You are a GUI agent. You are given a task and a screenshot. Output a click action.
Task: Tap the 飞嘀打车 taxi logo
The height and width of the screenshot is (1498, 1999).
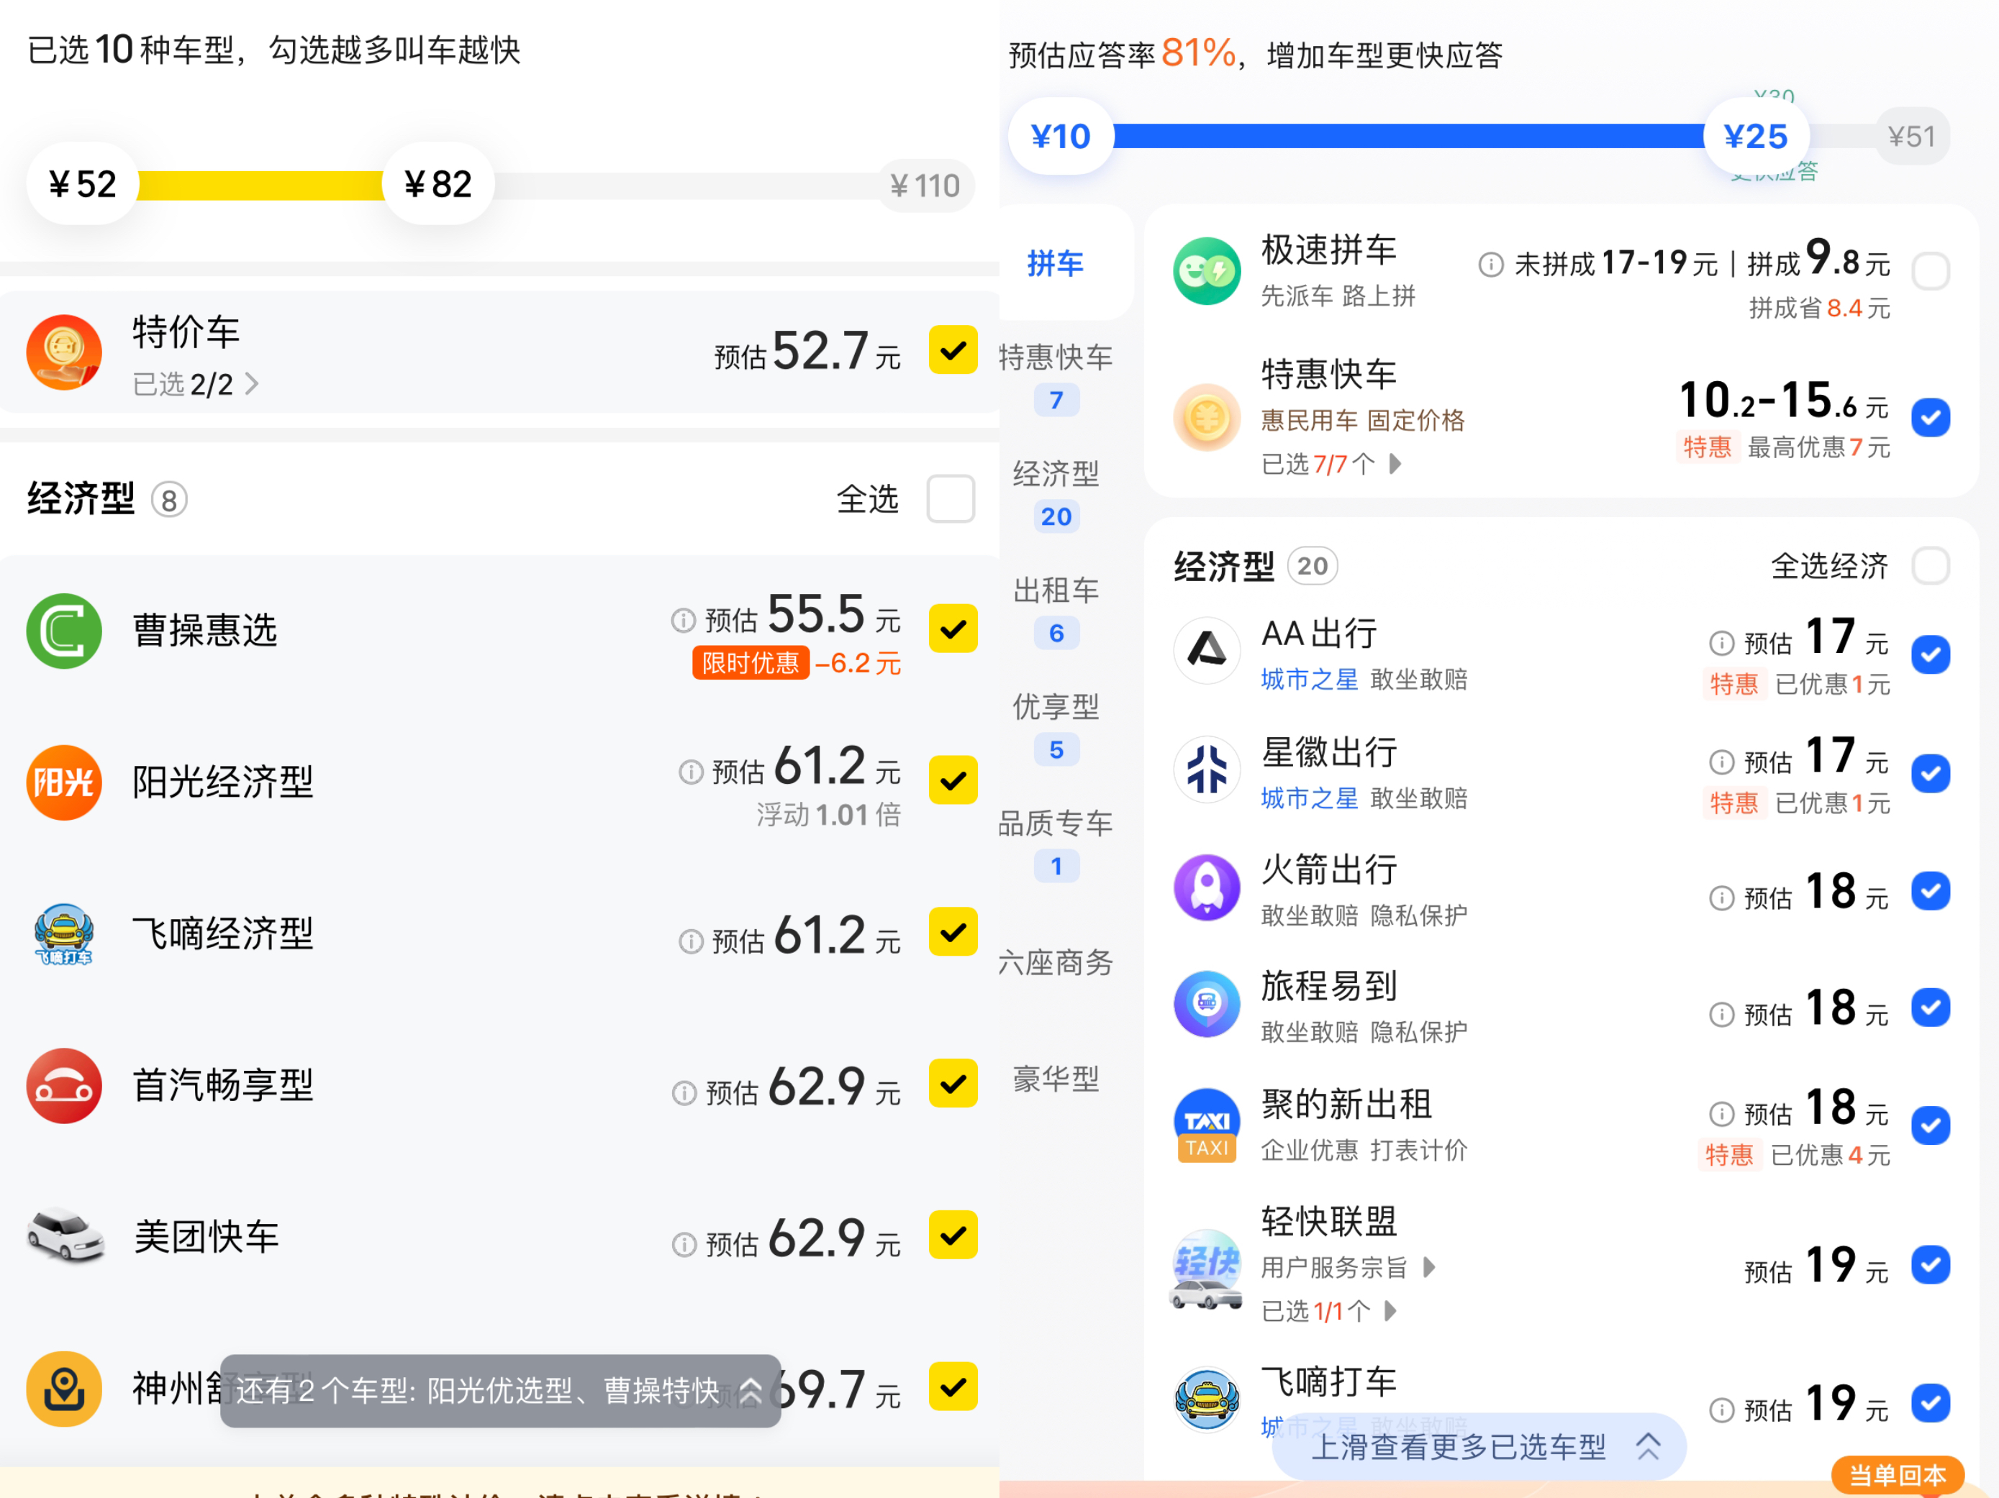(1207, 1399)
